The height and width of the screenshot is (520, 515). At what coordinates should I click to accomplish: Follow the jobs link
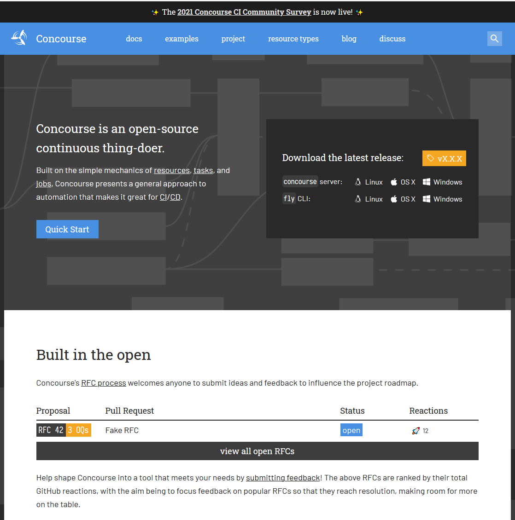point(43,184)
